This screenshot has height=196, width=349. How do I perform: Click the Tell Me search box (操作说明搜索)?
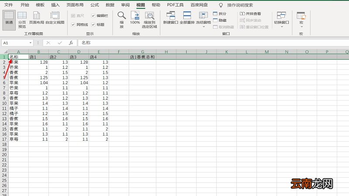240,5
